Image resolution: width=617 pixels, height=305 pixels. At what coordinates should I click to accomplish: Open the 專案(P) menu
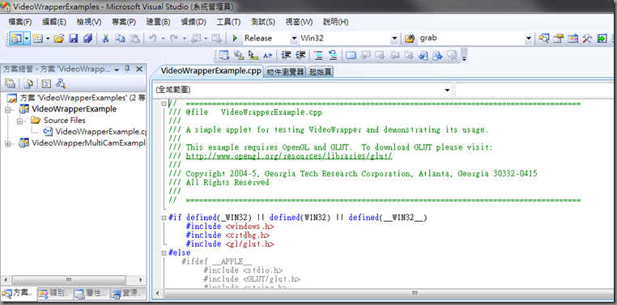(x=124, y=22)
